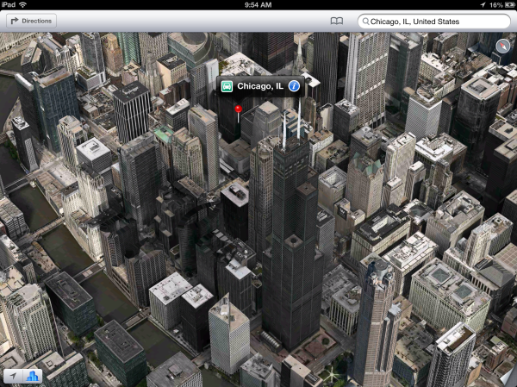This screenshot has height=387, width=517.
Task: Tap the compass icon on the map
Action: 502,47
